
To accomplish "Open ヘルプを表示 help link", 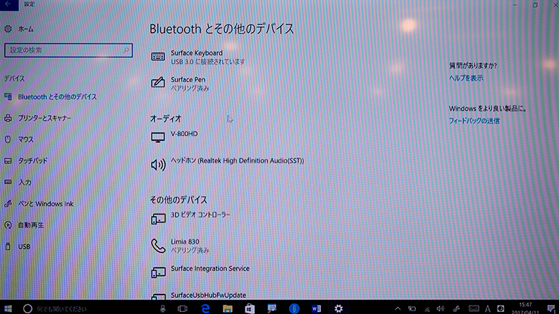I will (466, 78).
